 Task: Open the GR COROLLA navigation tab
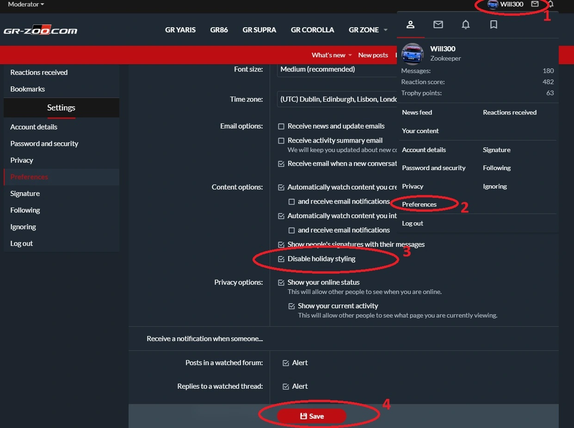pyautogui.click(x=313, y=30)
